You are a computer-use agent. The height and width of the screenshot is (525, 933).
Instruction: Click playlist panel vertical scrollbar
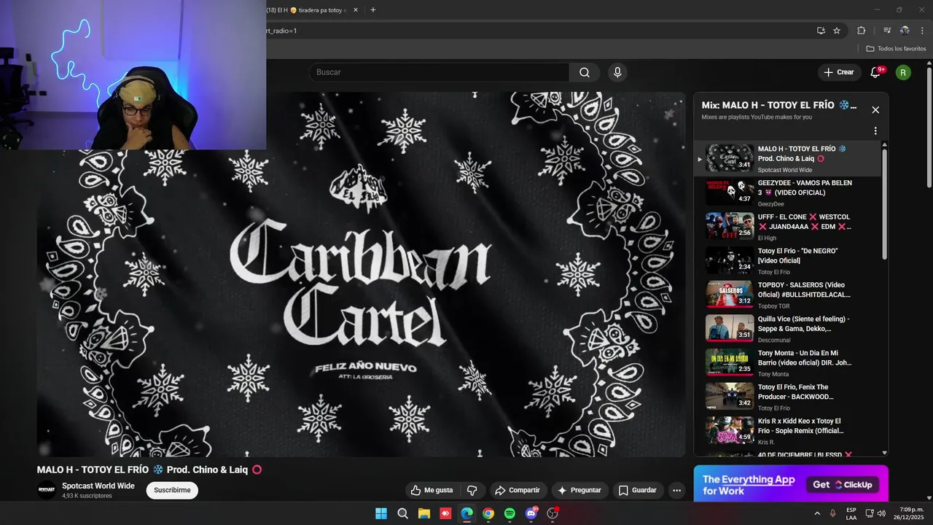pos(885,204)
